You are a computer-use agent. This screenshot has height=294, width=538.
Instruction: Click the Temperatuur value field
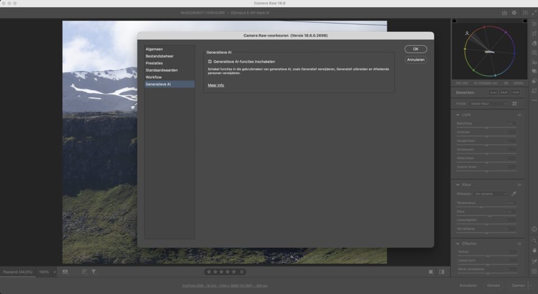click(x=511, y=203)
